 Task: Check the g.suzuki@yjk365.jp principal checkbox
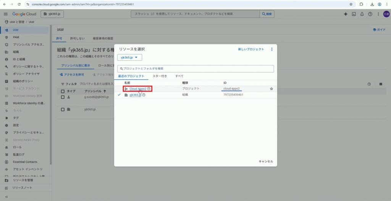[x=63, y=97]
